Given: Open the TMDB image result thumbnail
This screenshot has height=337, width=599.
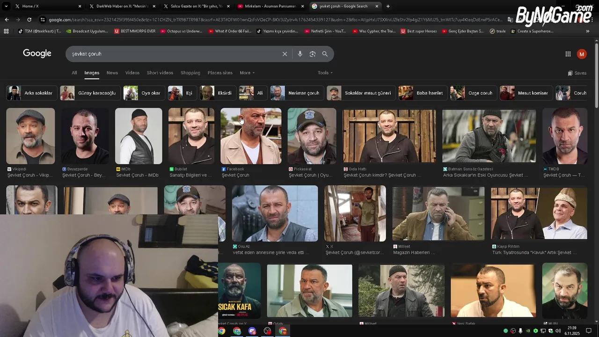Looking at the screenshot, I should coord(565,136).
